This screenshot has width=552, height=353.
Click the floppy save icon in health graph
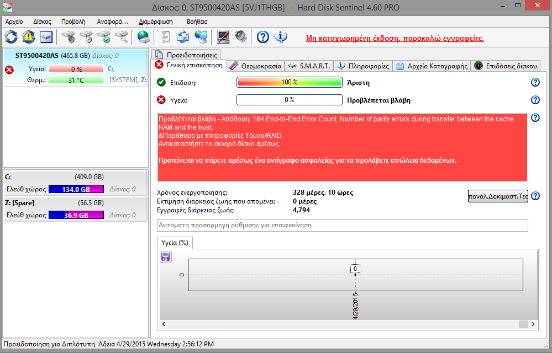(x=165, y=257)
